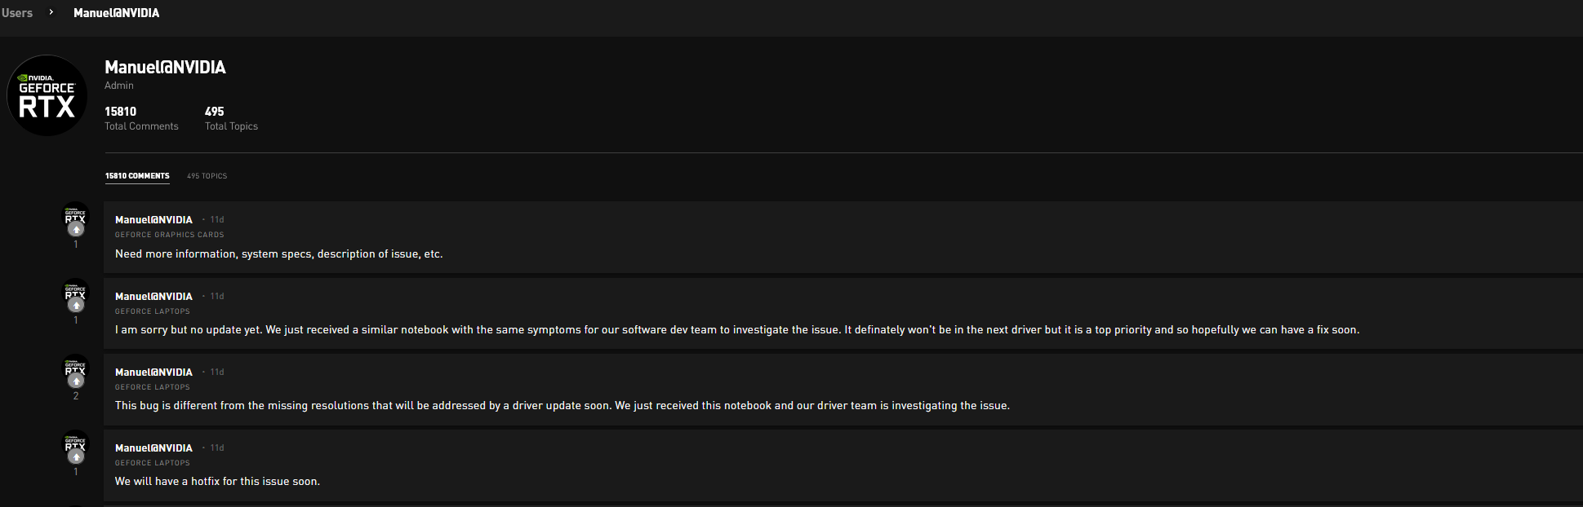Toggle the upvote on "This bug is different" comment

pos(75,381)
